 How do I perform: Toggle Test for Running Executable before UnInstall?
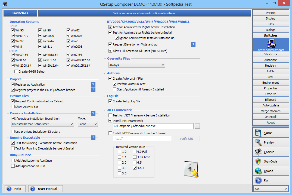pyautogui.click(x=13, y=148)
